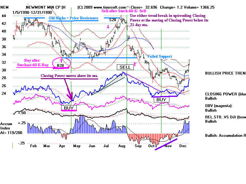Screen dimensions: 246x184
Task: Click the boxed SELL signal label
Action: (x=125, y=67)
